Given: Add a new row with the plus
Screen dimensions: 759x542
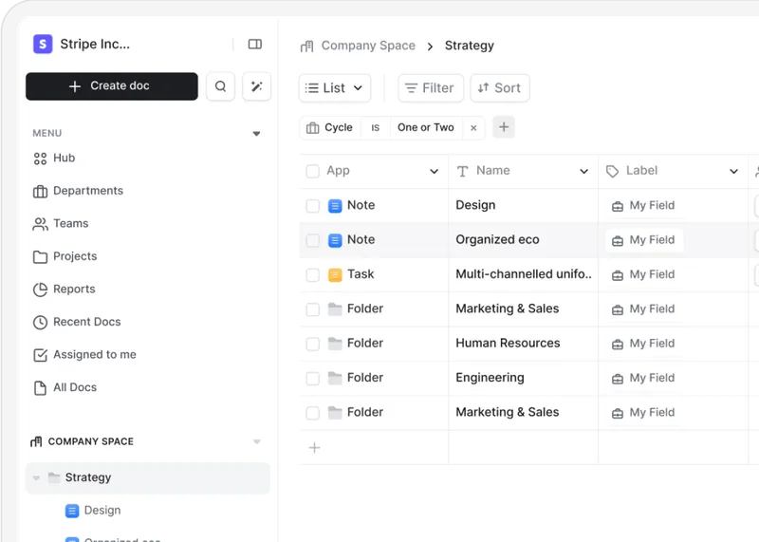Looking at the screenshot, I should coord(315,447).
